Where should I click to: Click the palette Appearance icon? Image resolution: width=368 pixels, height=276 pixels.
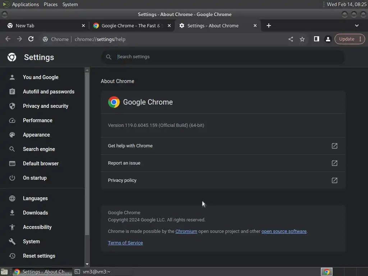(12, 135)
